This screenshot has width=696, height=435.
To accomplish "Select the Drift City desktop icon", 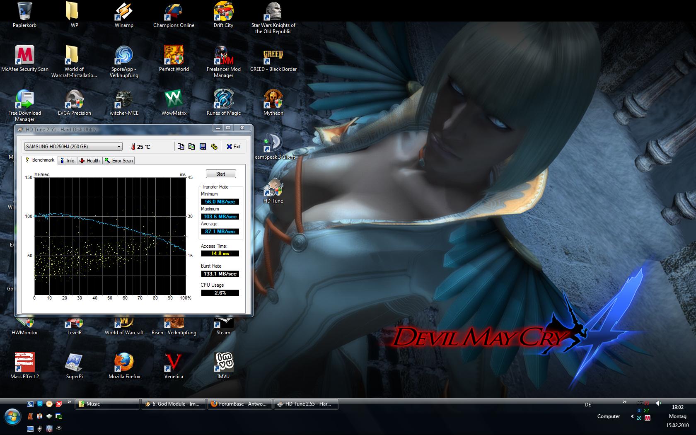I will click(x=223, y=15).
